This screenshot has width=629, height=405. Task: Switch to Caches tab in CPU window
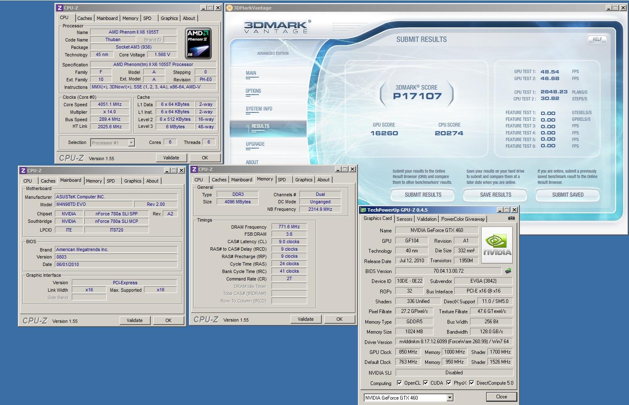[85, 18]
